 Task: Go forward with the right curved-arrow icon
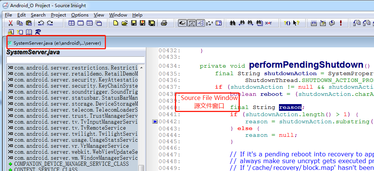366,23
